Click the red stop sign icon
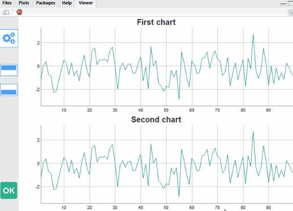Screen dimensions: 293x211 [20, 13]
